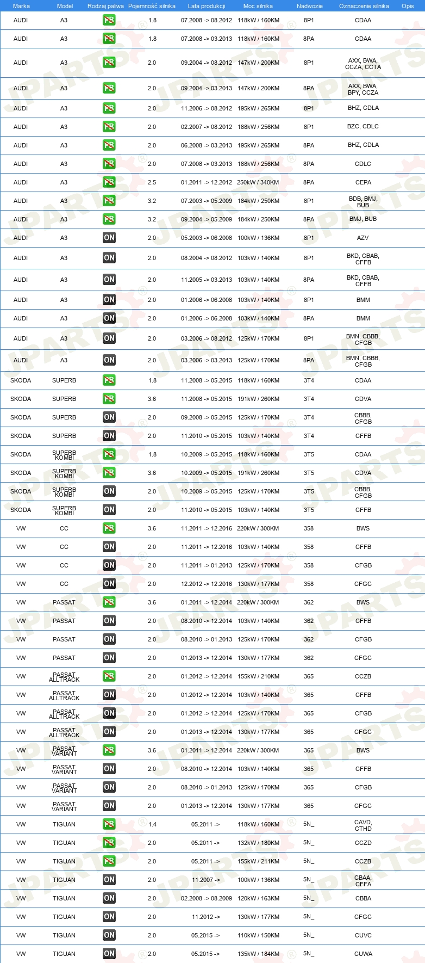The height and width of the screenshot is (963, 425).
Task: Click the Lata produkcji column header
Action: (207, 6)
